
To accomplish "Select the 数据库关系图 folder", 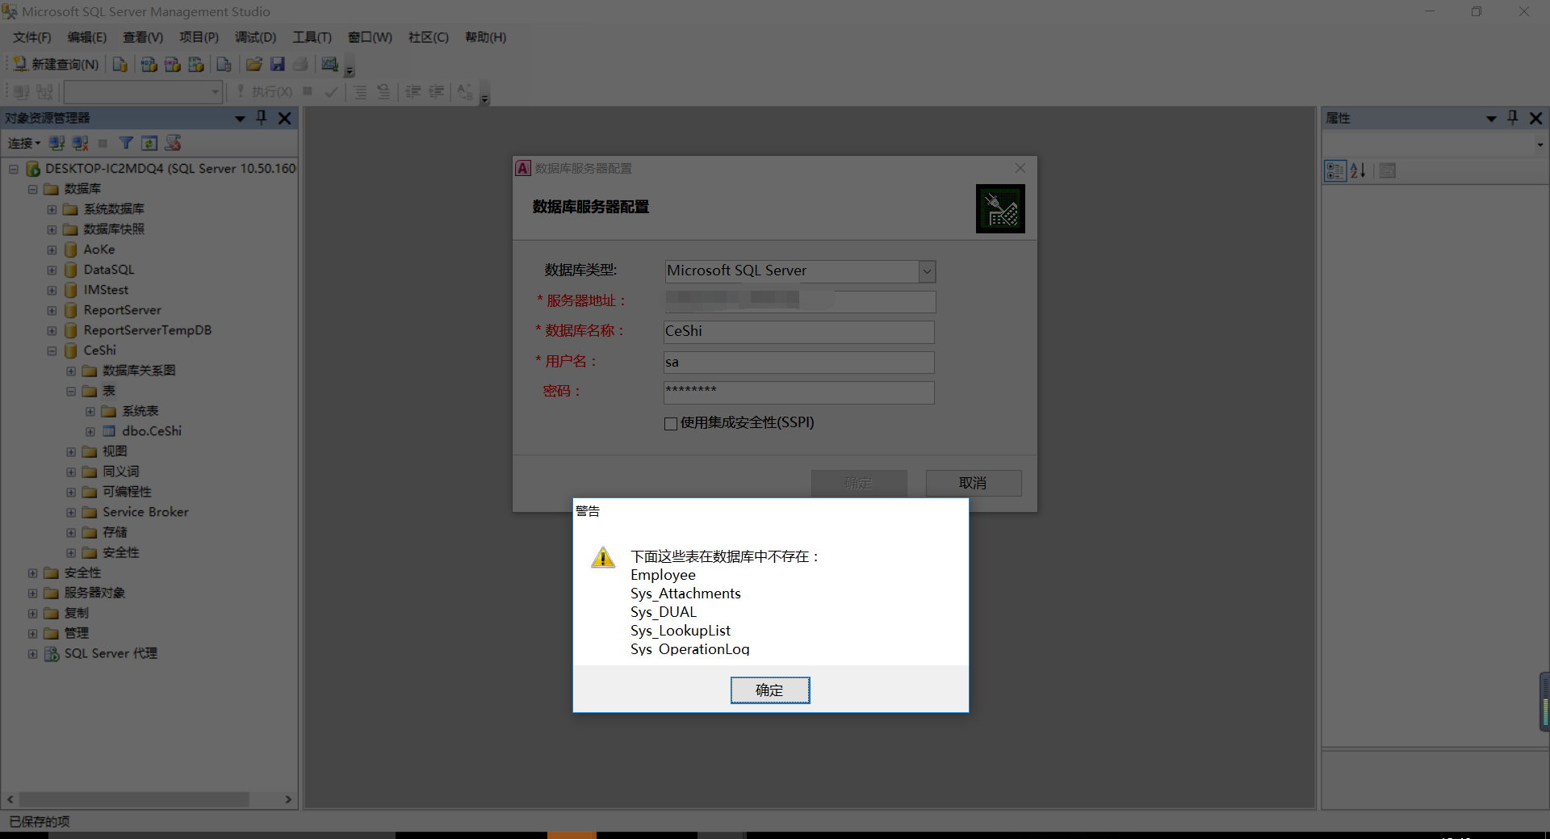I will (x=139, y=371).
